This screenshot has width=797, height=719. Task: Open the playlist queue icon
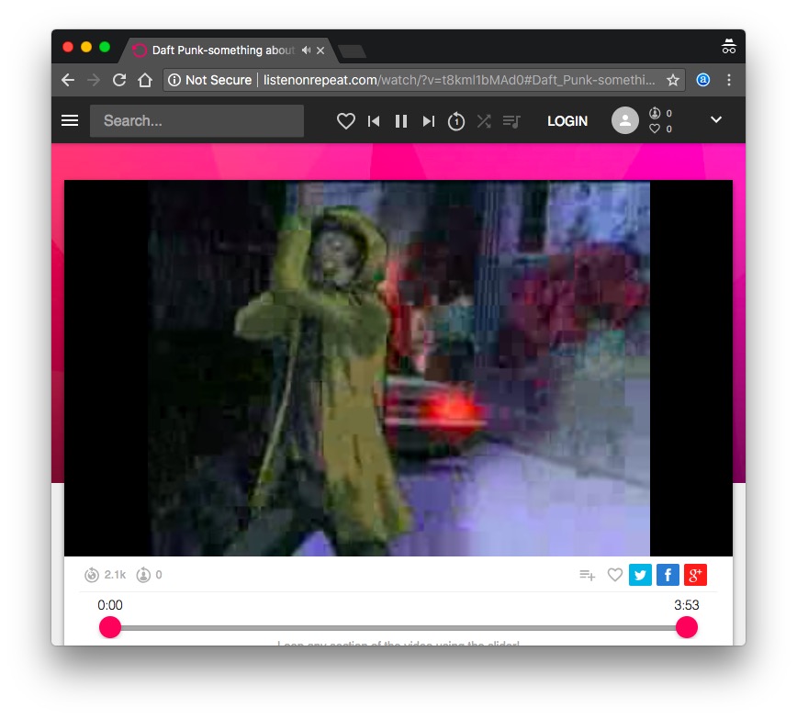511,121
